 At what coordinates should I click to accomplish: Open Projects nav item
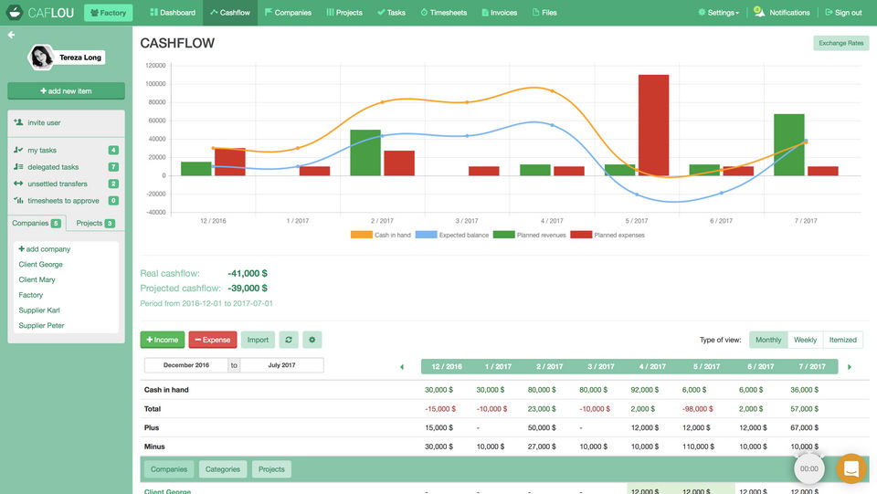pos(344,12)
